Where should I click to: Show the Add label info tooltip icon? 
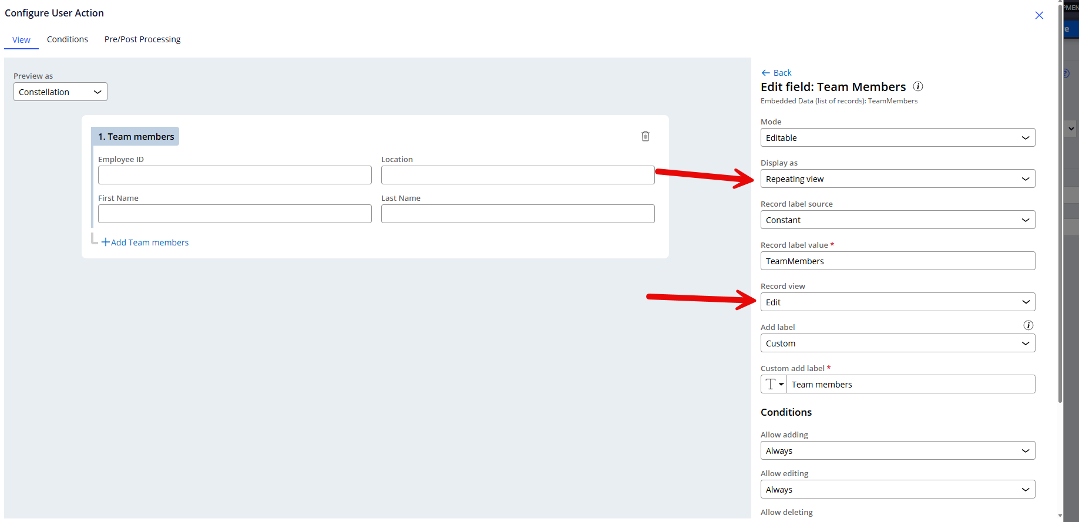click(x=1028, y=325)
